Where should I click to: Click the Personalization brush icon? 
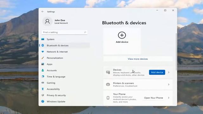43,58
